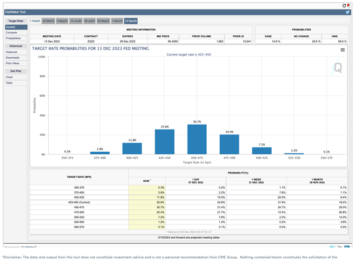This screenshot has height=261, width=355.
Task: Click the 475-500 bar showing 20.4%
Action: 229,144
